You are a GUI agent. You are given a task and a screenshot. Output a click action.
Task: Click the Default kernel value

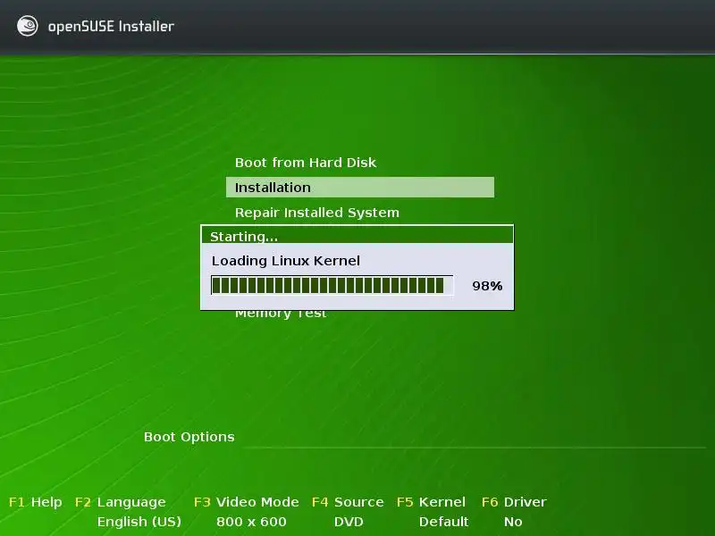pyautogui.click(x=443, y=522)
